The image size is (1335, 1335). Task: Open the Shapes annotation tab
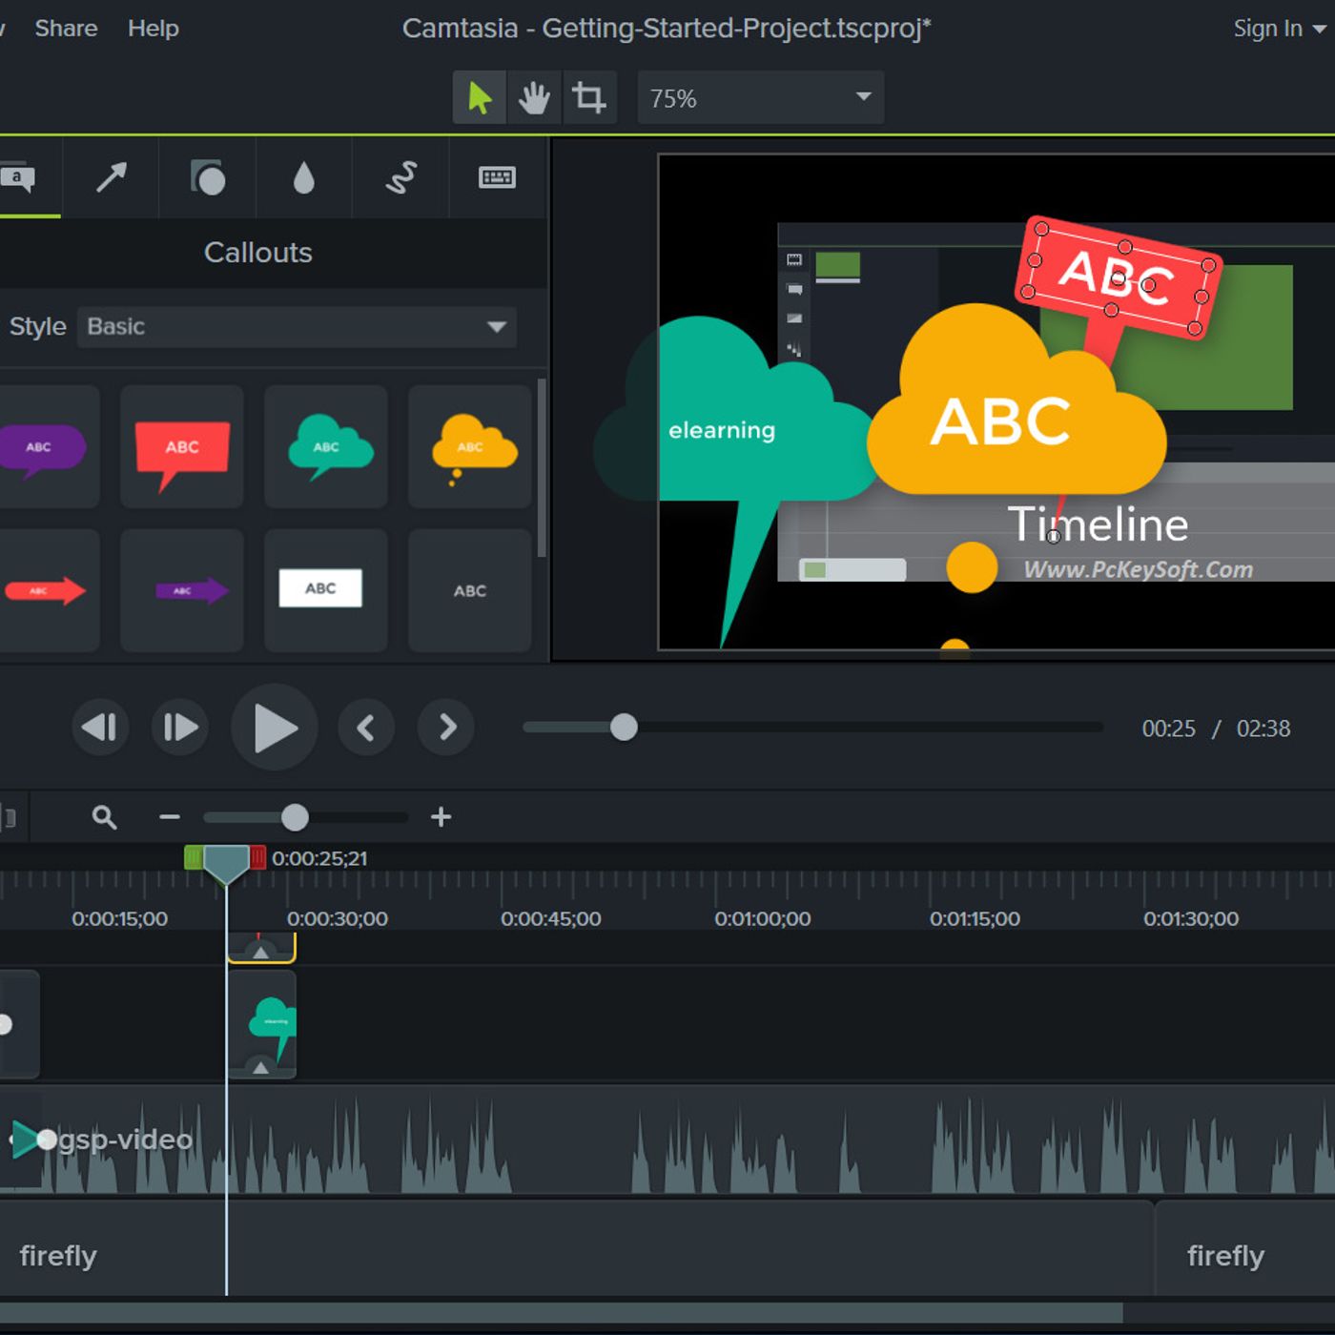tap(208, 177)
